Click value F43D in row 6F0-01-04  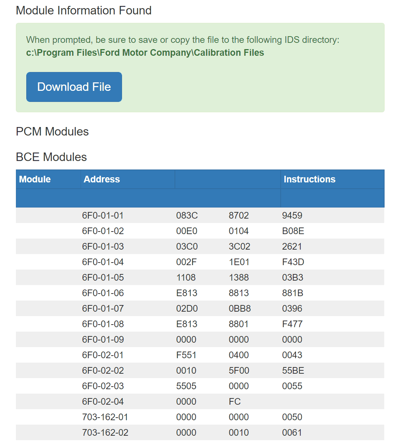coord(293,262)
